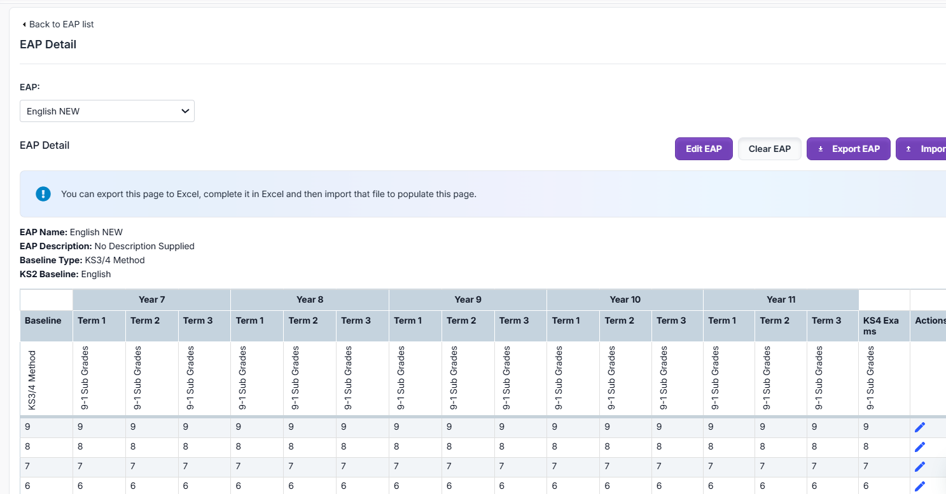
Task: Click the KS4 Exams cell showing 7
Action: [x=884, y=467]
